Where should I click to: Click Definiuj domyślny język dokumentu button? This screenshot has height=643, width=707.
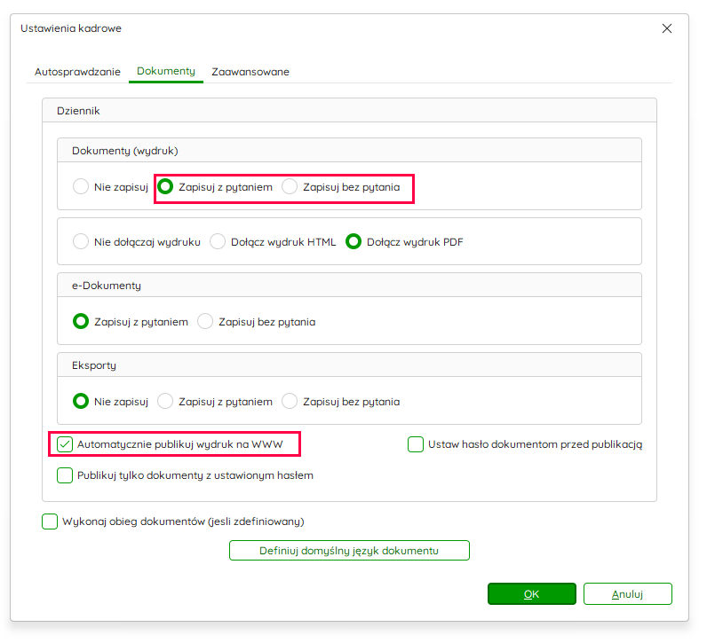click(349, 550)
